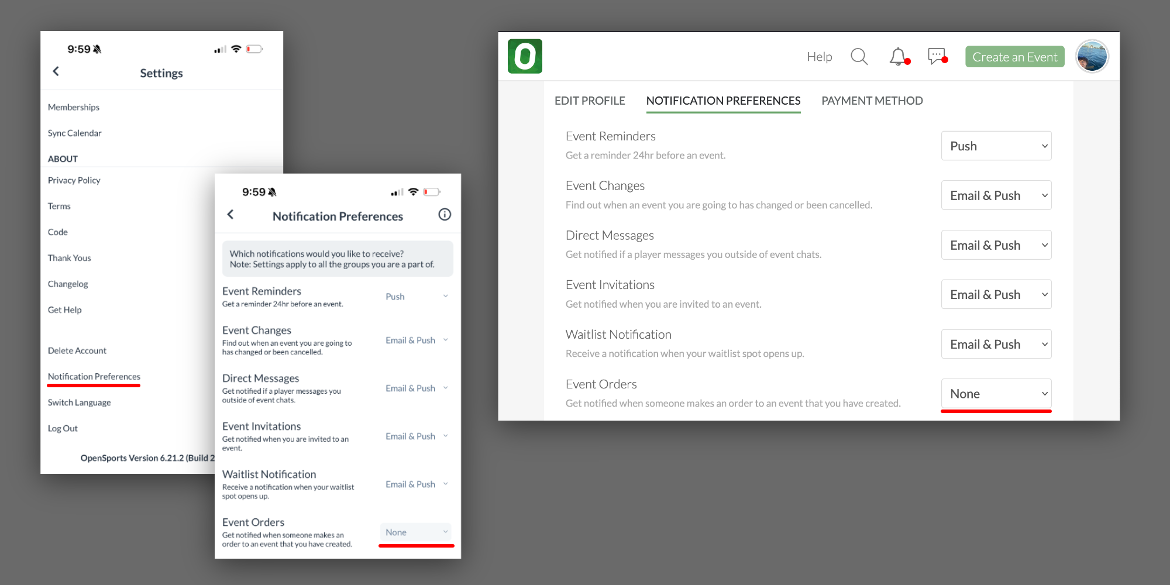Open the mobile Event Reminders Push dropdown
Viewport: 1170px width, 585px height.
coord(416,297)
